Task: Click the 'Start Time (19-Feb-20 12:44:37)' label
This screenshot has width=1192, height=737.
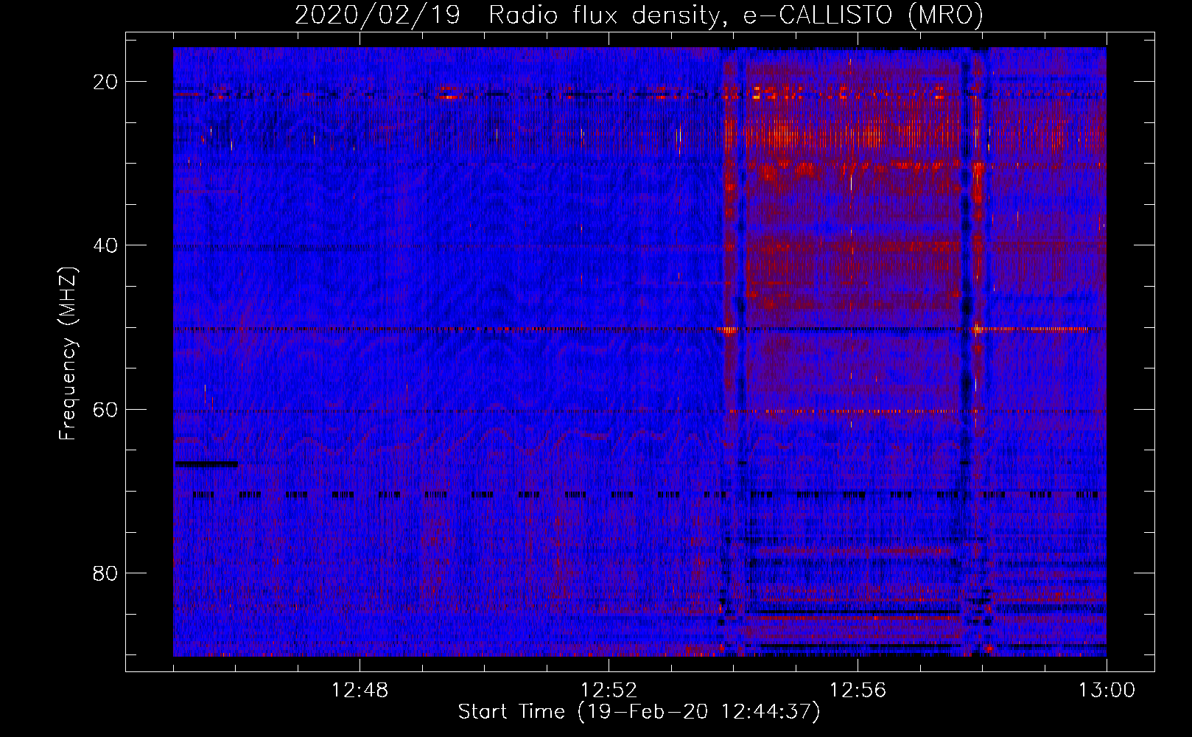Action: pos(639,712)
